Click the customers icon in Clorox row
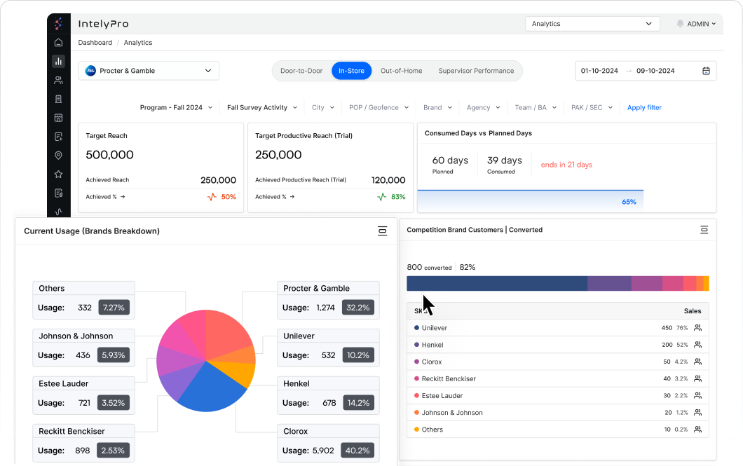 tap(697, 362)
